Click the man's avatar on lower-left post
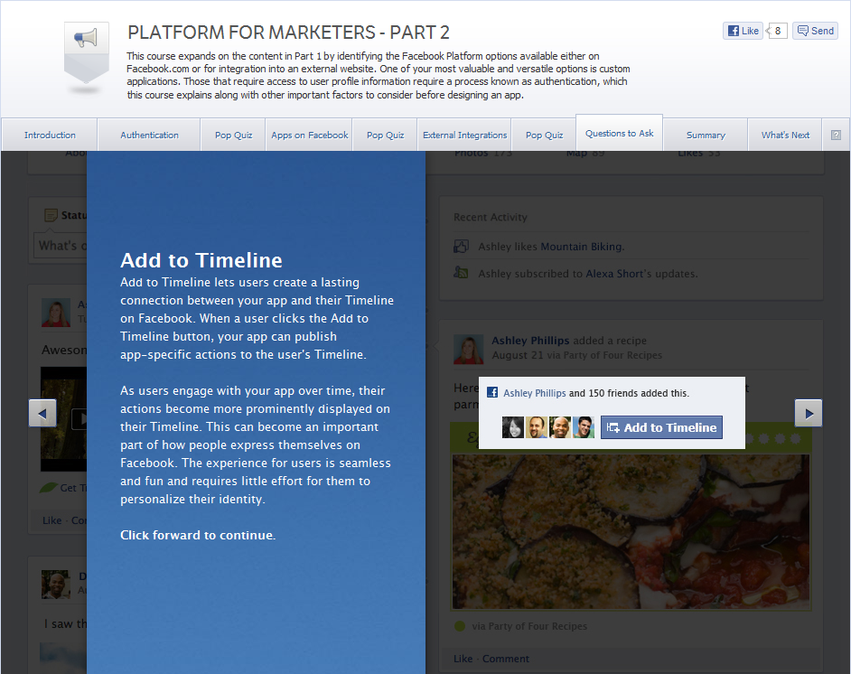Viewport: 851px width, 674px height. (x=56, y=585)
